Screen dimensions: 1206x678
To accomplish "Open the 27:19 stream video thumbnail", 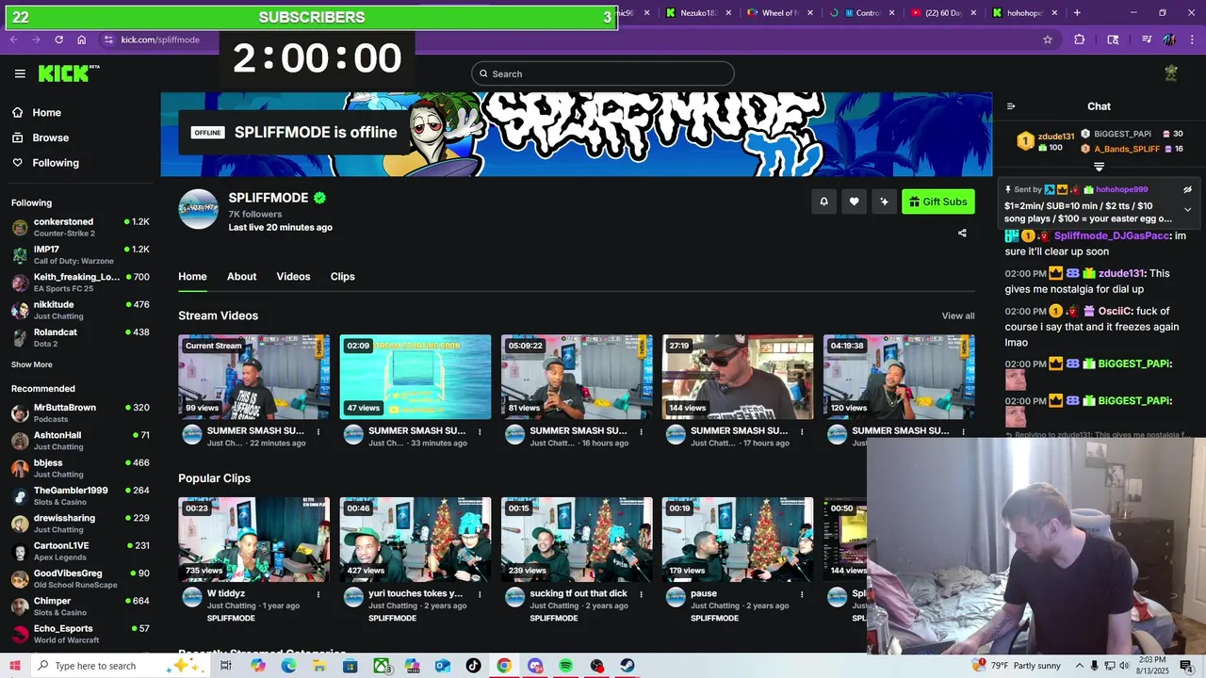I will [x=738, y=377].
